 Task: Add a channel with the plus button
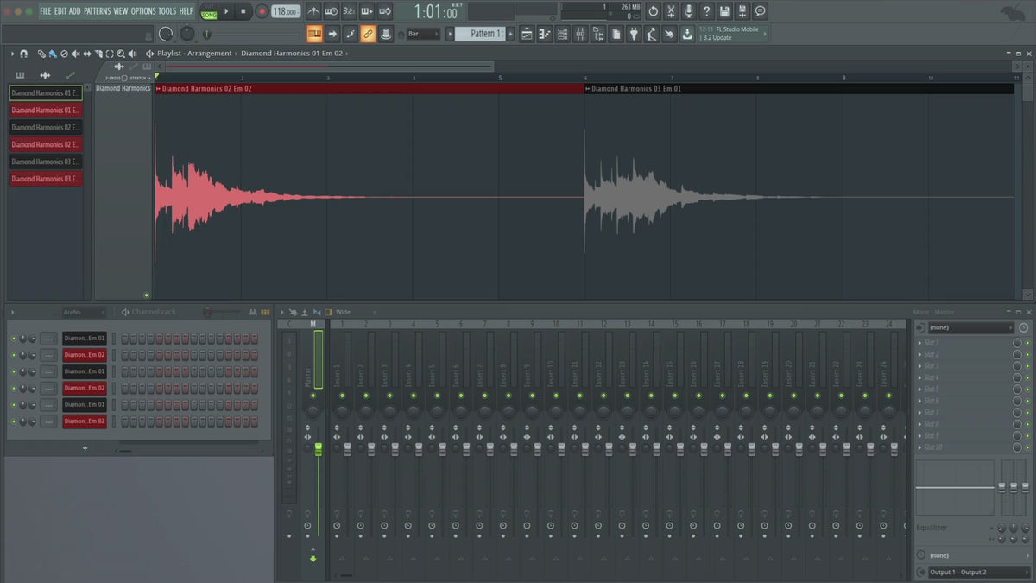tap(85, 448)
